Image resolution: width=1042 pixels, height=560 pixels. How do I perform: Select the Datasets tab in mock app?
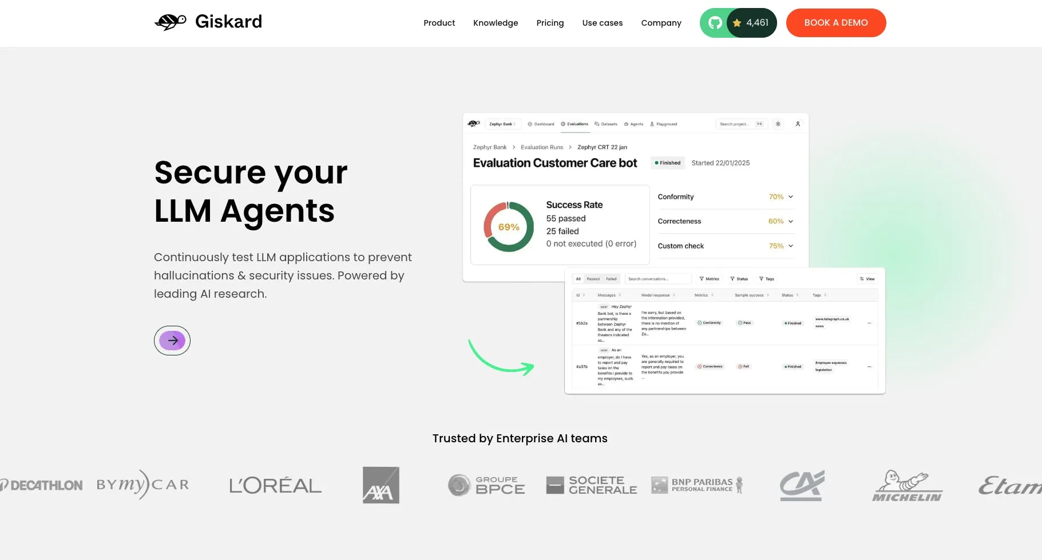[x=606, y=124]
